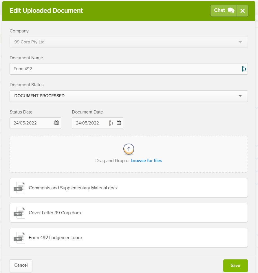Click the Document Status dropdown arrow
This screenshot has width=258, height=273.
point(240,96)
